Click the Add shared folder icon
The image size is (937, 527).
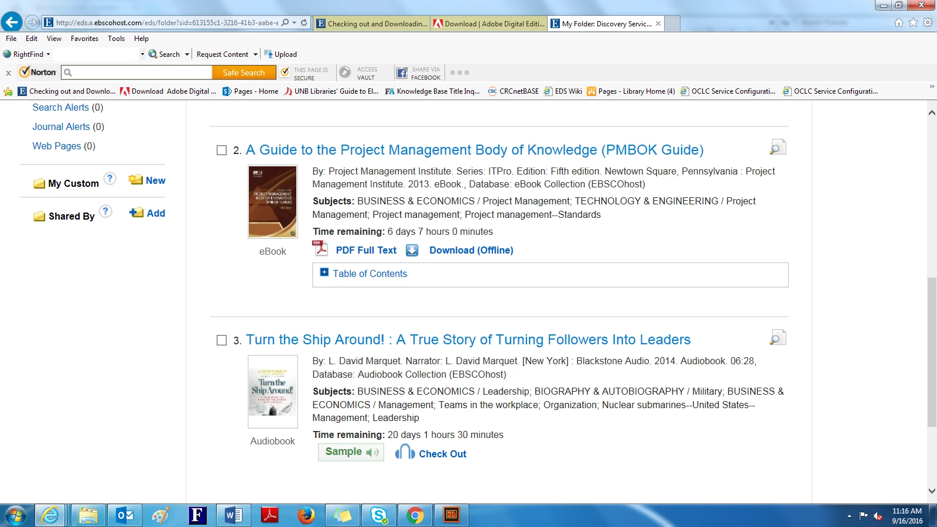(x=136, y=213)
